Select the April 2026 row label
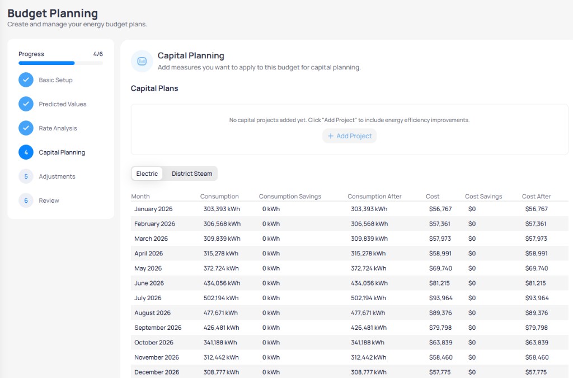This screenshot has height=378, width=573. pos(148,253)
